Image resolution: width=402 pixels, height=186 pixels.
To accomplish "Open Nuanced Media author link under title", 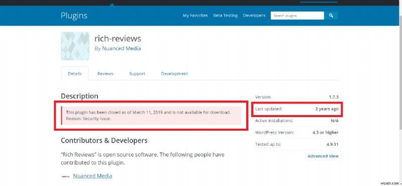I will pyautogui.click(x=122, y=48).
